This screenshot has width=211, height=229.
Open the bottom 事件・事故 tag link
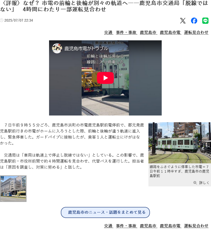126,226
